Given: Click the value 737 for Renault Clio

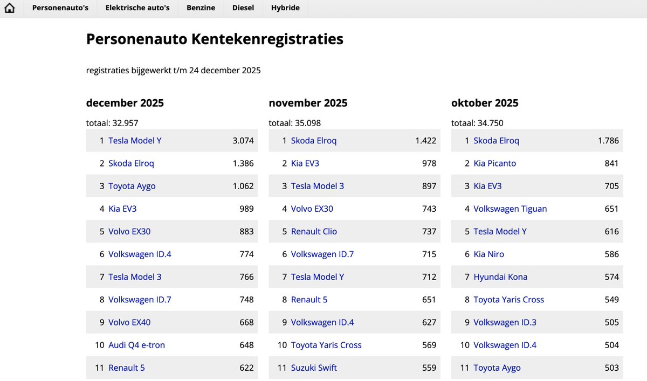Looking at the screenshot, I should (x=429, y=231).
